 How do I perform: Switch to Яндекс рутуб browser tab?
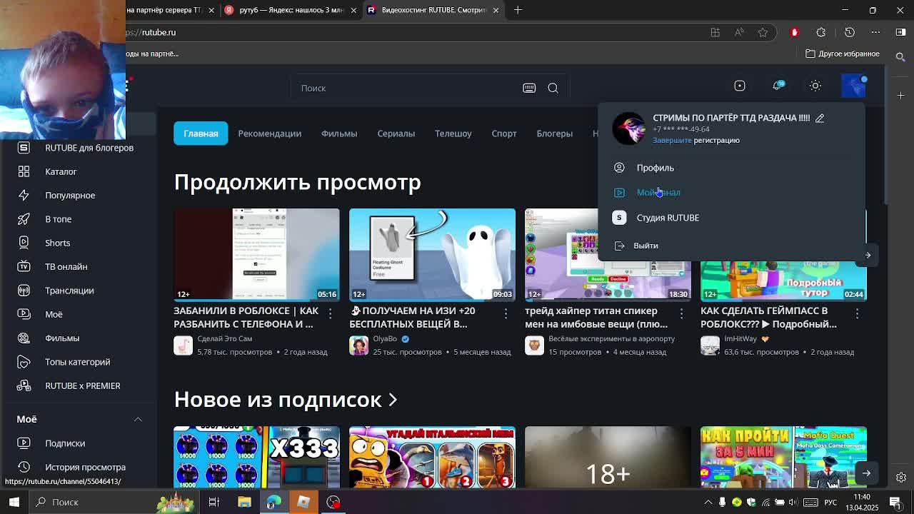tap(291, 10)
